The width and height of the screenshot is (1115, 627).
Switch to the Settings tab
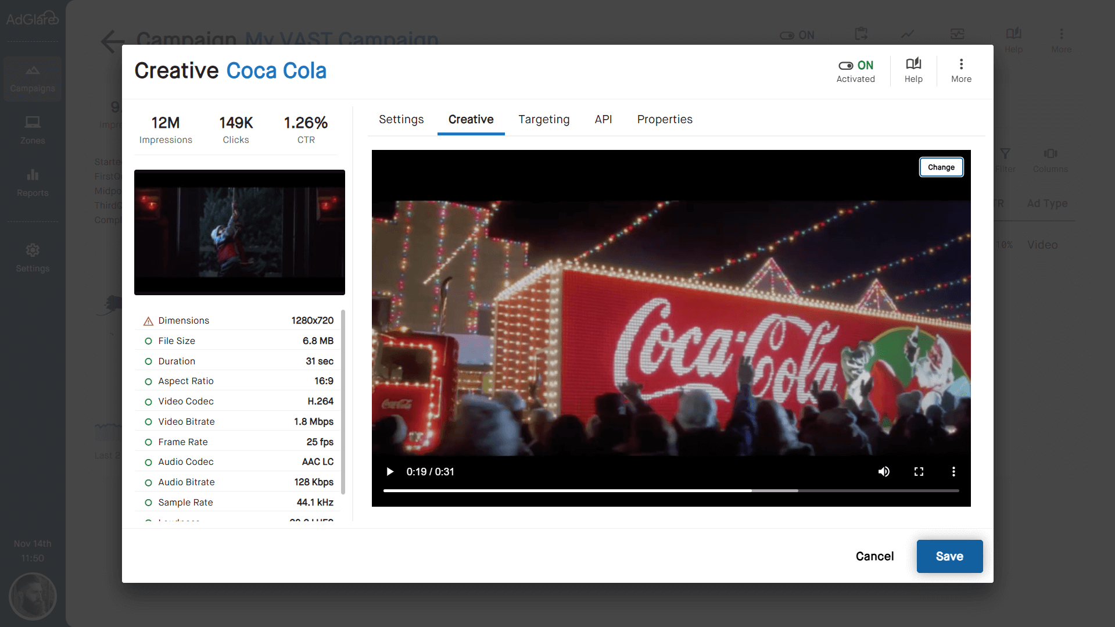[401, 119]
